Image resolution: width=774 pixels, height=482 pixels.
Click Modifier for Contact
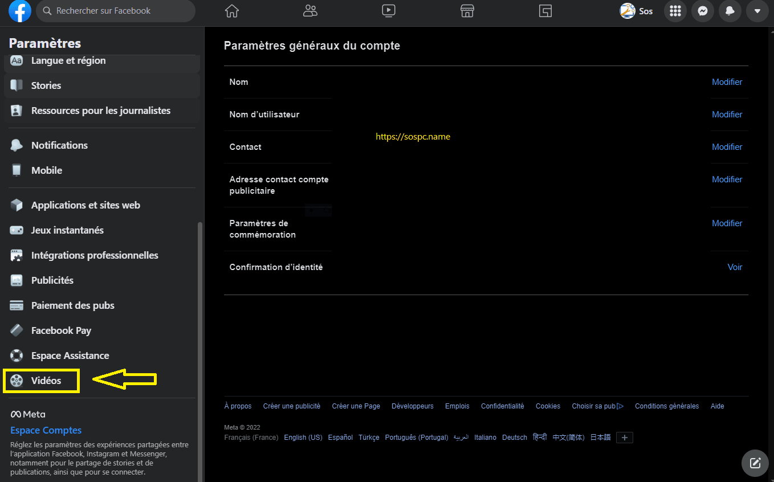(x=727, y=147)
